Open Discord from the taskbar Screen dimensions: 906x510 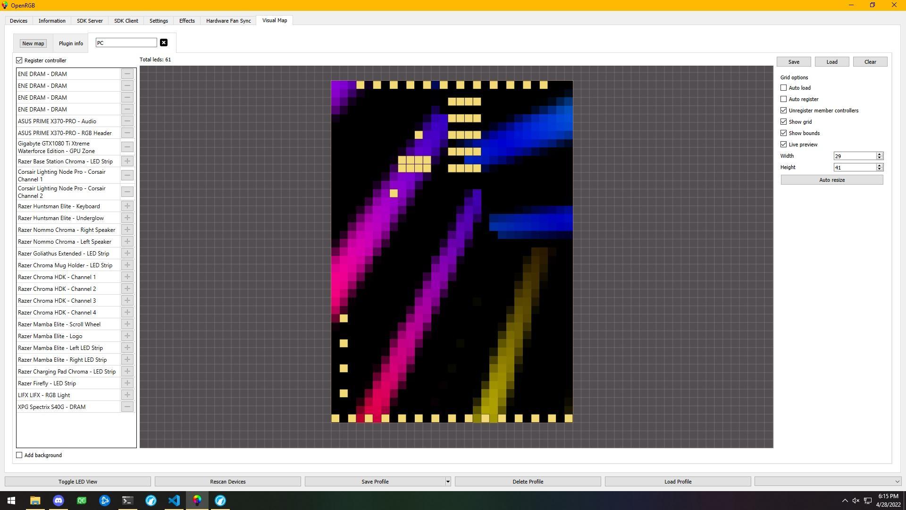(59, 501)
